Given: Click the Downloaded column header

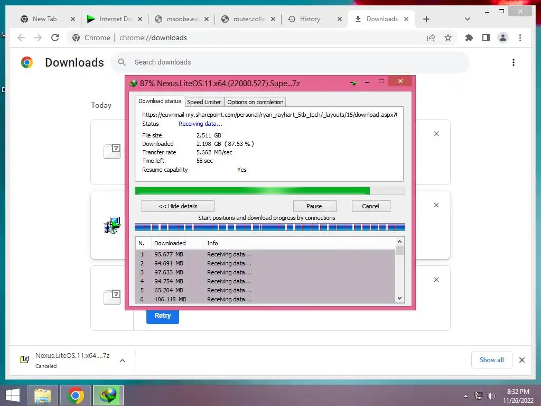Looking at the screenshot, I should pyautogui.click(x=170, y=243).
